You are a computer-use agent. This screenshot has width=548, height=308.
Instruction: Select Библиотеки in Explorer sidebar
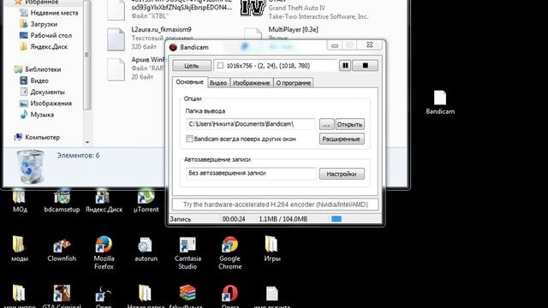[x=38, y=69]
